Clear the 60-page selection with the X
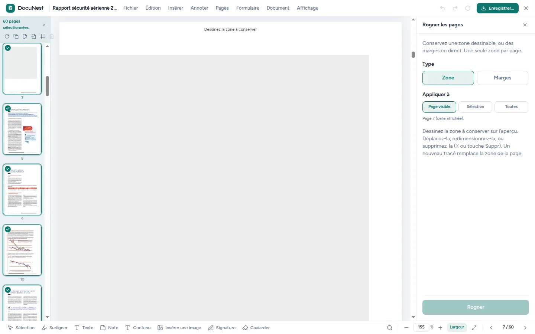This screenshot has height=334, width=535. pyautogui.click(x=44, y=25)
